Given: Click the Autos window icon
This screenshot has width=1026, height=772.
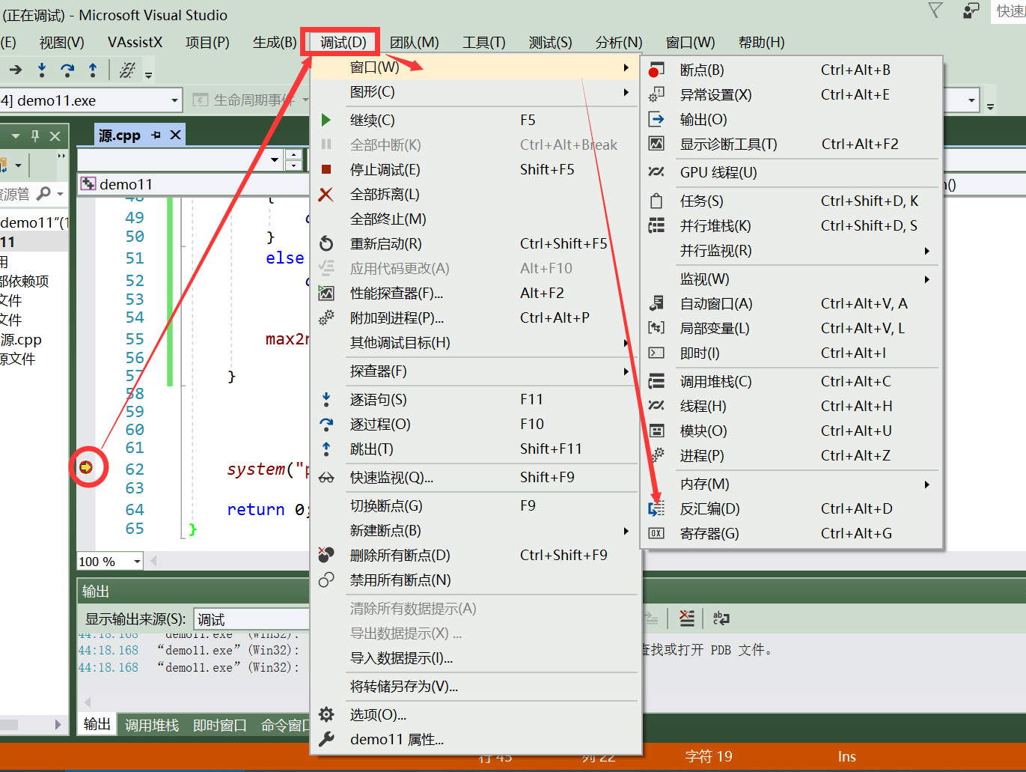Looking at the screenshot, I should coord(656,303).
